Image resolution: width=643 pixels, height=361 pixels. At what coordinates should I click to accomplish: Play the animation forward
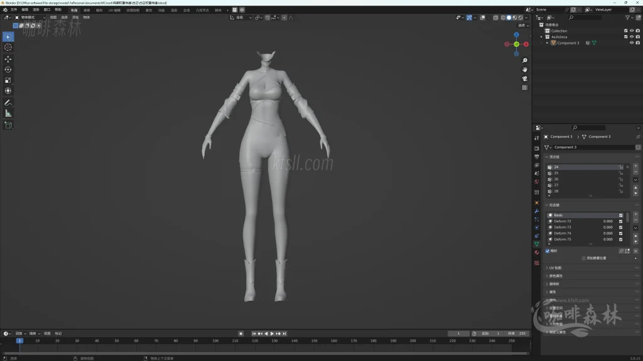point(272,333)
